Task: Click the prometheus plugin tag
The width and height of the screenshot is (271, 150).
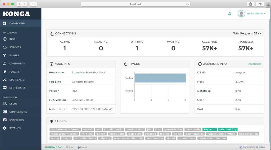Action: [187, 138]
